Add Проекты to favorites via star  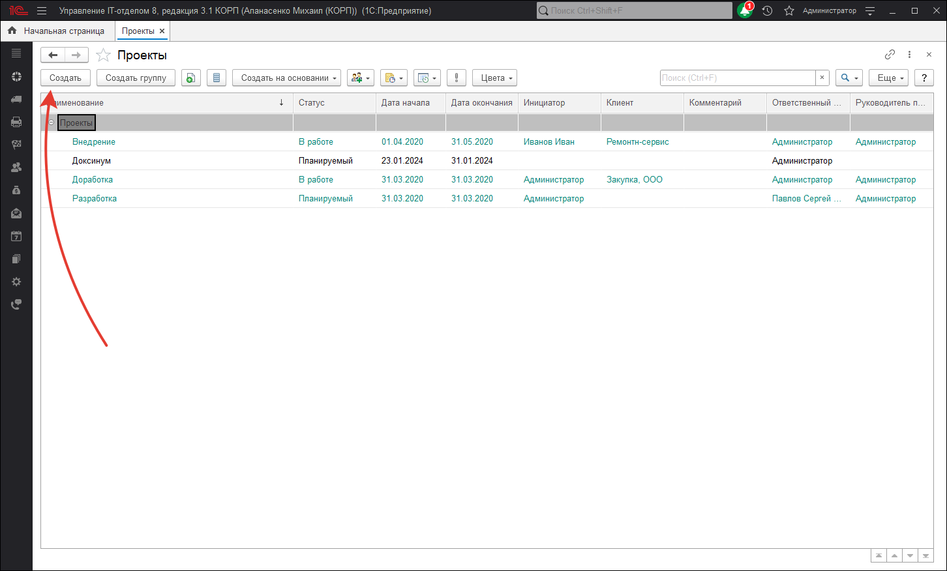click(x=103, y=55)
